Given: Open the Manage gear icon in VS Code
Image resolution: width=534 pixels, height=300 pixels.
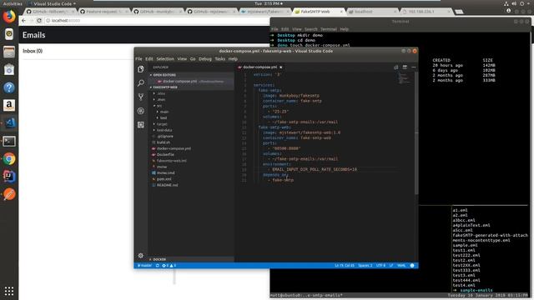Looking at the screenshot, I should [x=141, y=256].
